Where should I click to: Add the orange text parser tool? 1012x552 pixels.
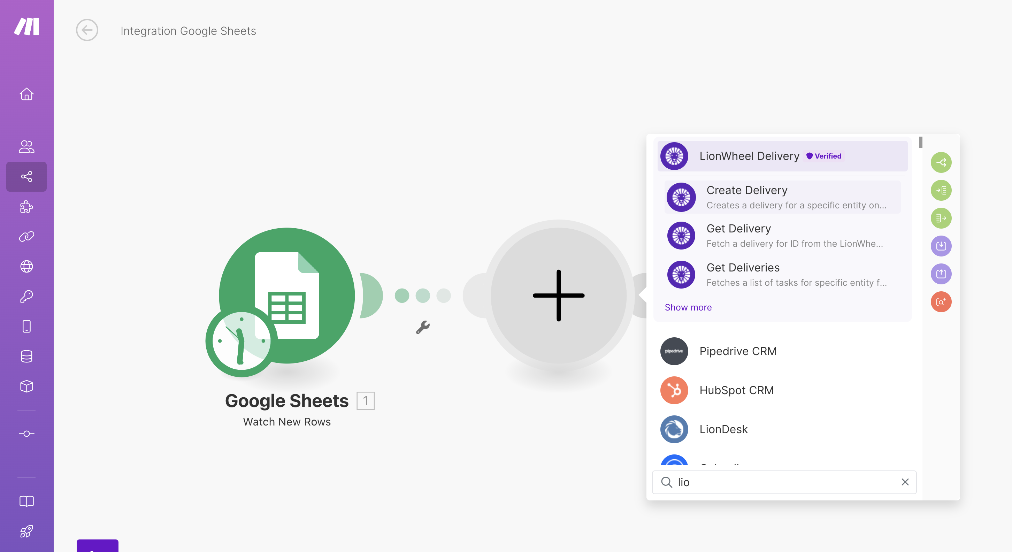(941, 302)
